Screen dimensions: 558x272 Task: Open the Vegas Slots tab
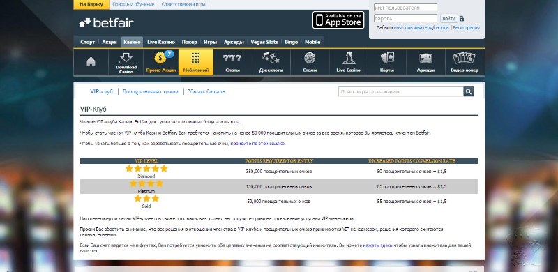coord(264,42)
